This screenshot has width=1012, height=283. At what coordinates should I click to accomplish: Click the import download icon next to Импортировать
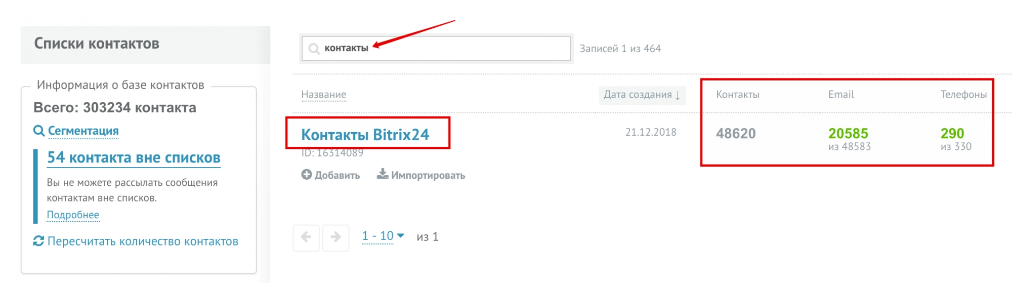383,174
